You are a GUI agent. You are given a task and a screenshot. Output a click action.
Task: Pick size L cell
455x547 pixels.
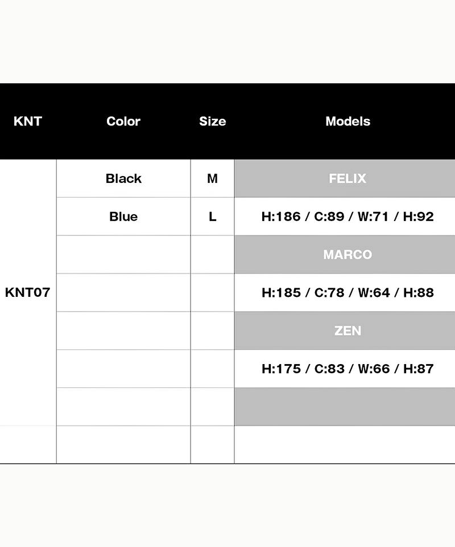tap(212, 217)
